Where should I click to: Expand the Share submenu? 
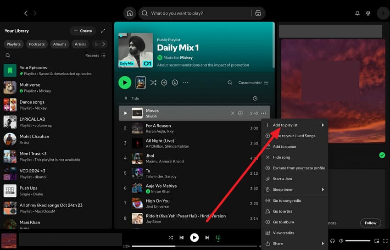click(295, 244)
